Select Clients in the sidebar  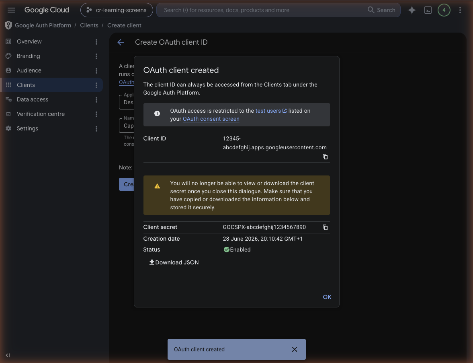pyautogui.click(x=52, y=85)
